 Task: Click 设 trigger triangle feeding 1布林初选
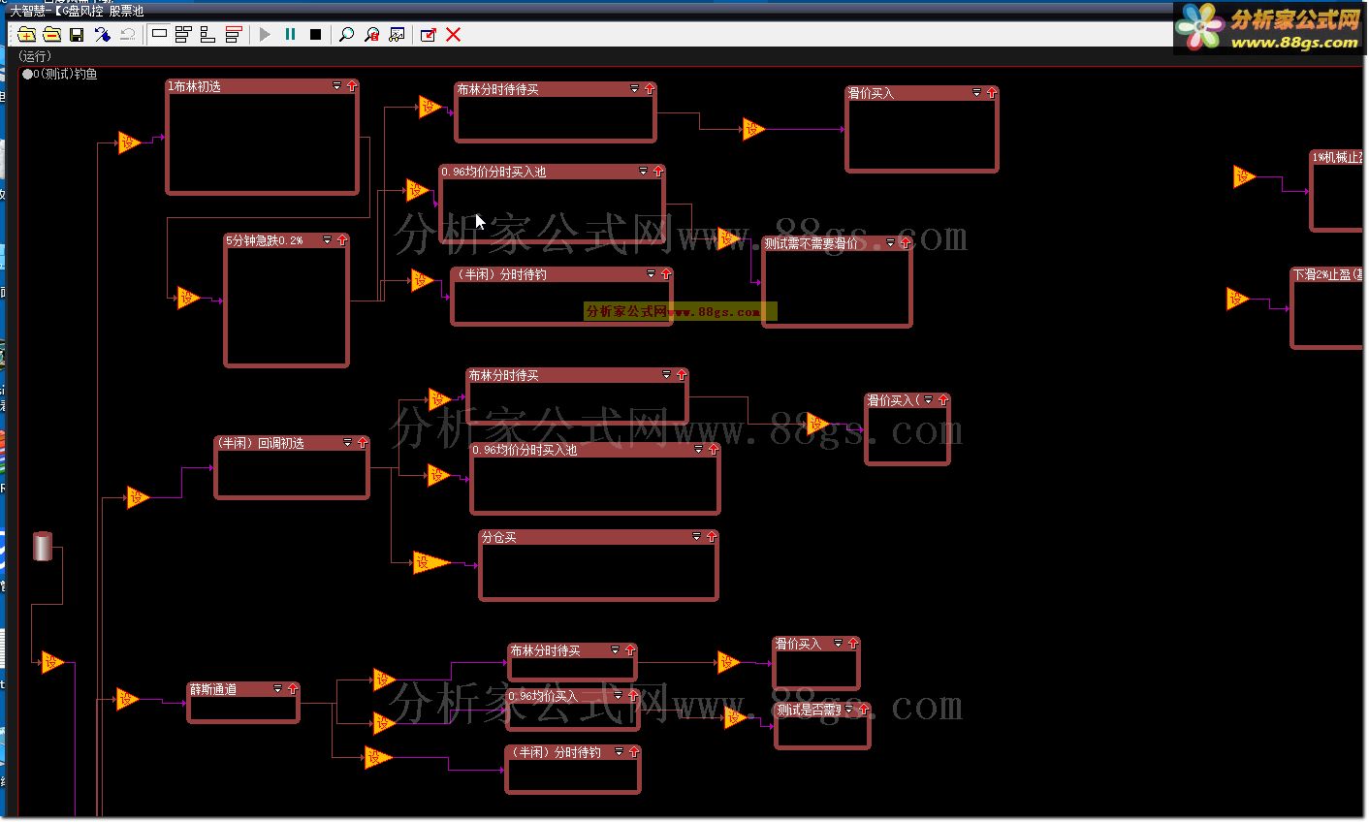click(x=129, y=142)
